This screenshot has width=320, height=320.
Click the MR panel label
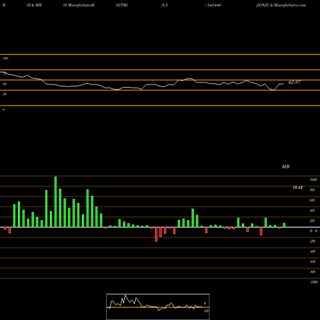coord(285,166)
